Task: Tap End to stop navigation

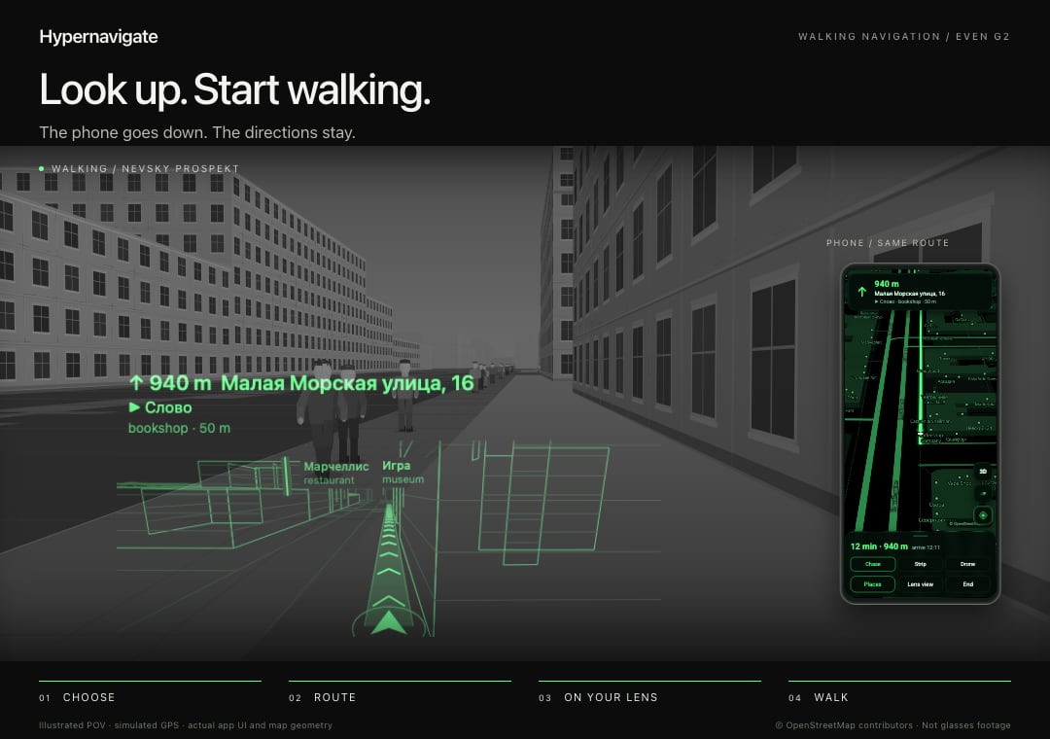Action: click(x=967, y=584)
